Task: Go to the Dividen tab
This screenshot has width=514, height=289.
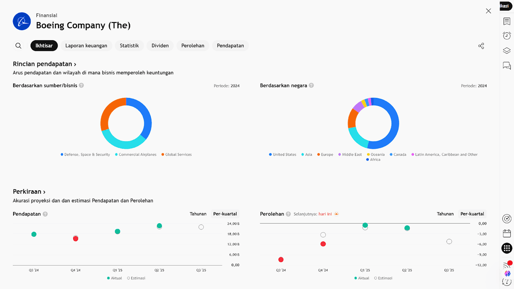Action: [160, 46]
